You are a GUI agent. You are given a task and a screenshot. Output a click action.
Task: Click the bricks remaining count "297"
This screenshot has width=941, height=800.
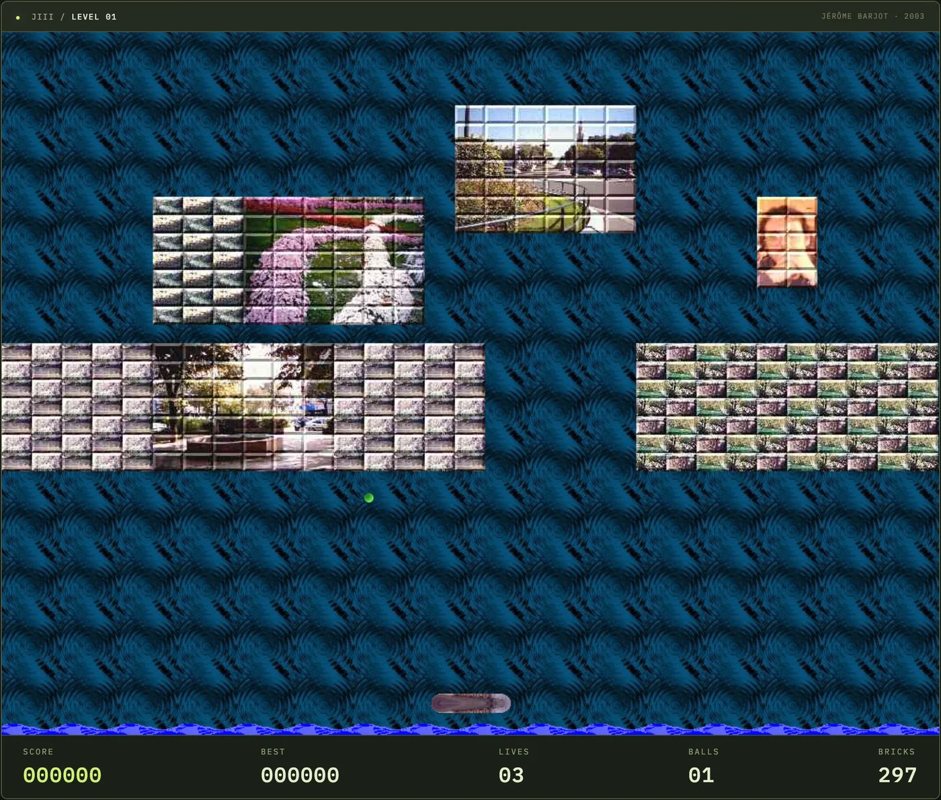(897, 775)
